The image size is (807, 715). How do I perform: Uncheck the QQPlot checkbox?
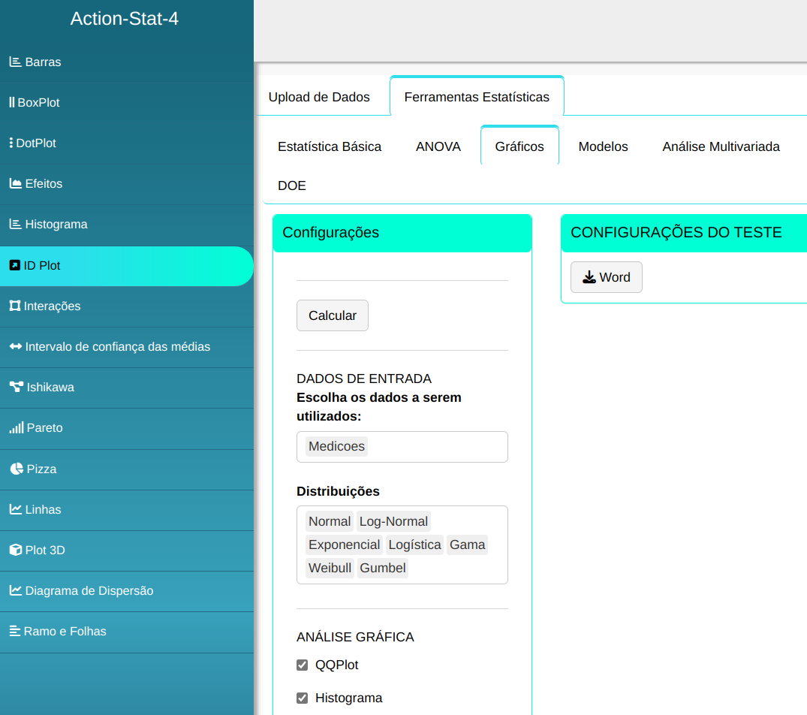pyautogui.click(x=303, y=665)
